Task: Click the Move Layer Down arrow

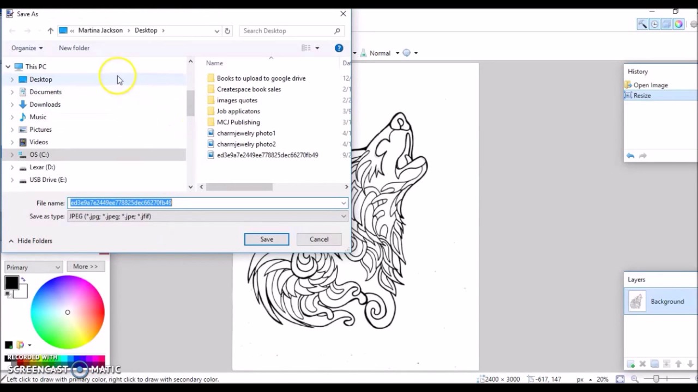Action: pos(690,364)
